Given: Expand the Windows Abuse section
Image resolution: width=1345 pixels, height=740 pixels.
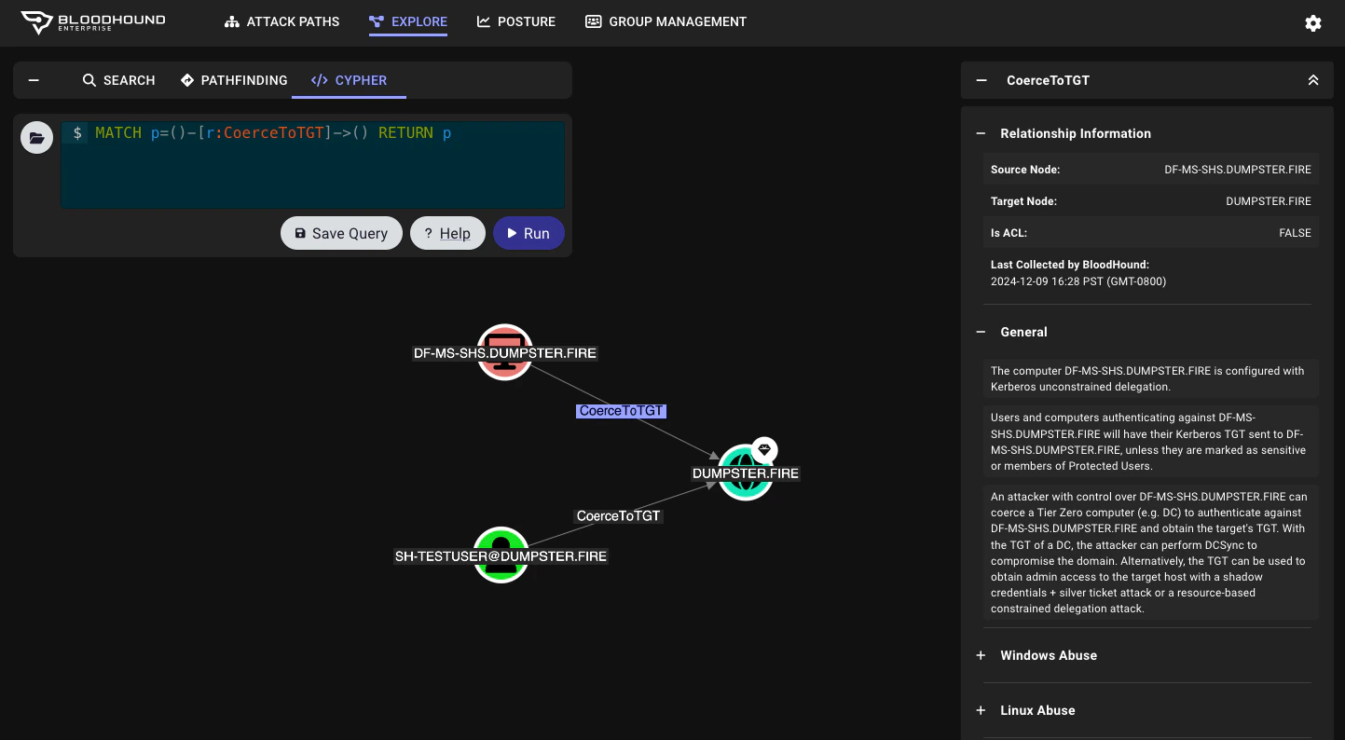Looking at the screenshot, I should (981, 655).
